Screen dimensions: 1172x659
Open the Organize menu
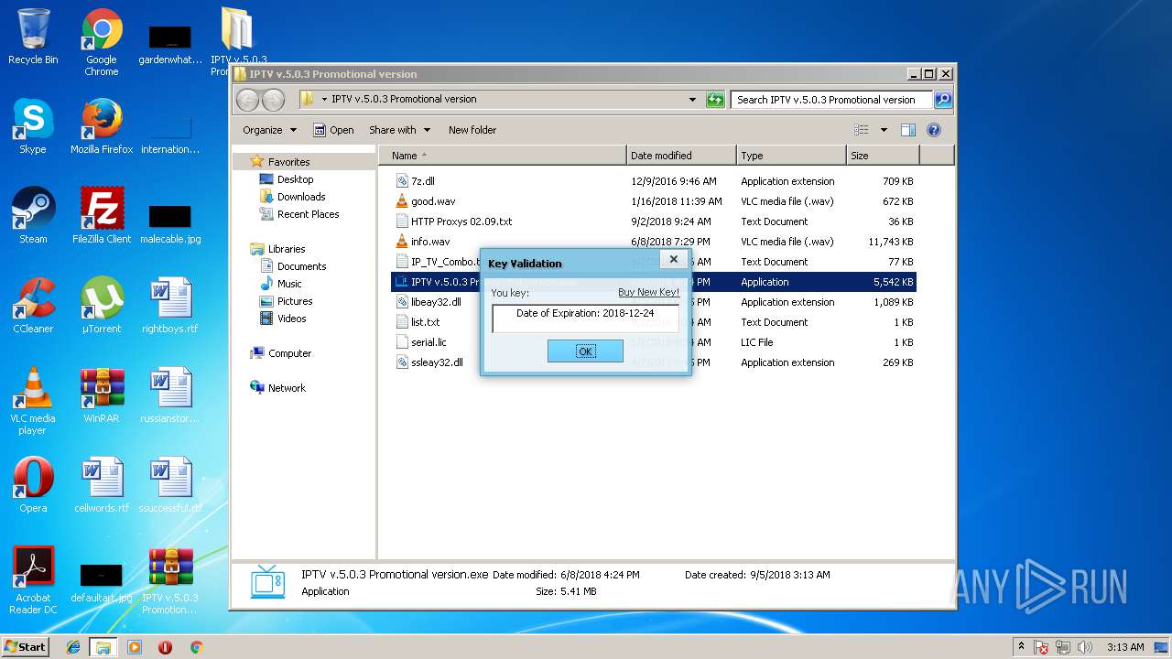point(269,130)
